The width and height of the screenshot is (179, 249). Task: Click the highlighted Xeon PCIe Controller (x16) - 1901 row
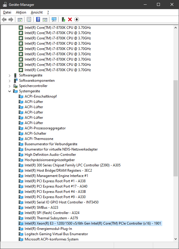(90, 223)
